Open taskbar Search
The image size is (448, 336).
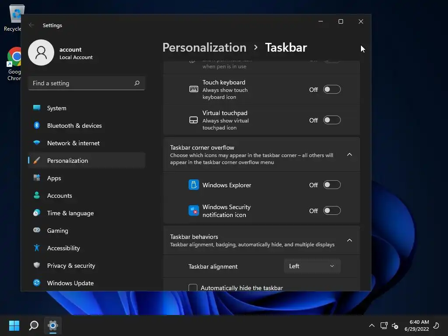pos(34,325)
